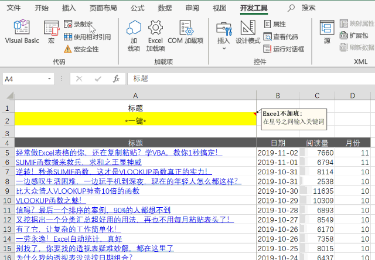This screenshot has width=375, height=260.
Task: Switch to the 插入 ribbon tab
Action: click(x=69, y=8)
